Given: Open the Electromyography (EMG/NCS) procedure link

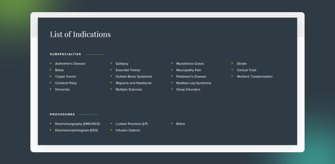Looking at the screenshot, I should click(x=77, y=124).
